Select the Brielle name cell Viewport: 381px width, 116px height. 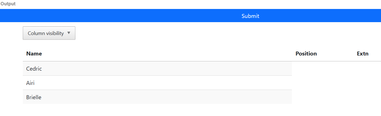coord(34,97)
